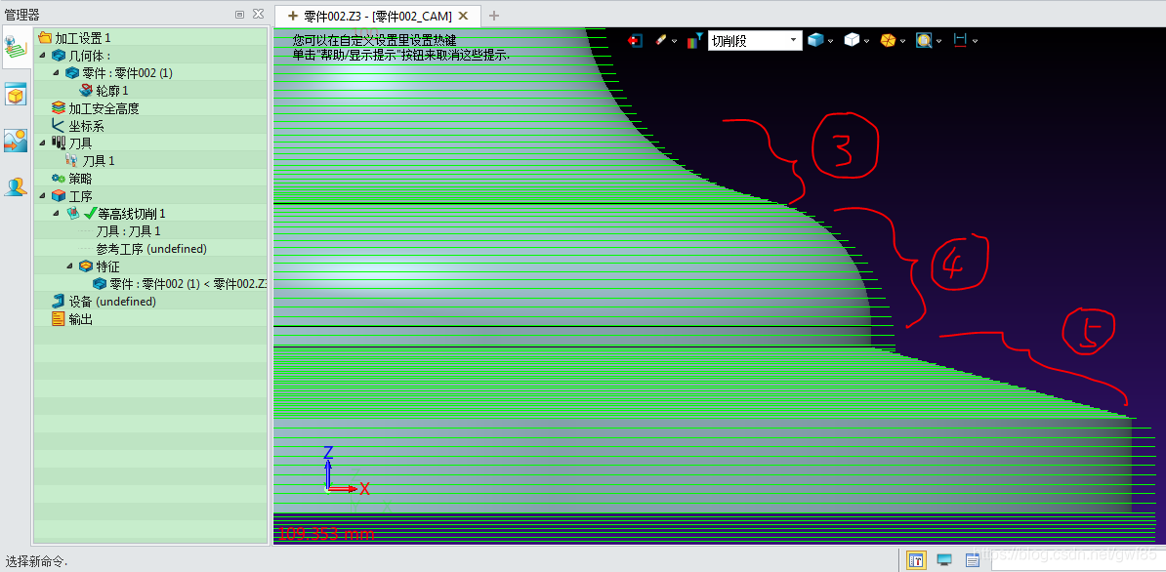
Task: Select 加工安全高度 in the tree
Action: click(104, 108)
